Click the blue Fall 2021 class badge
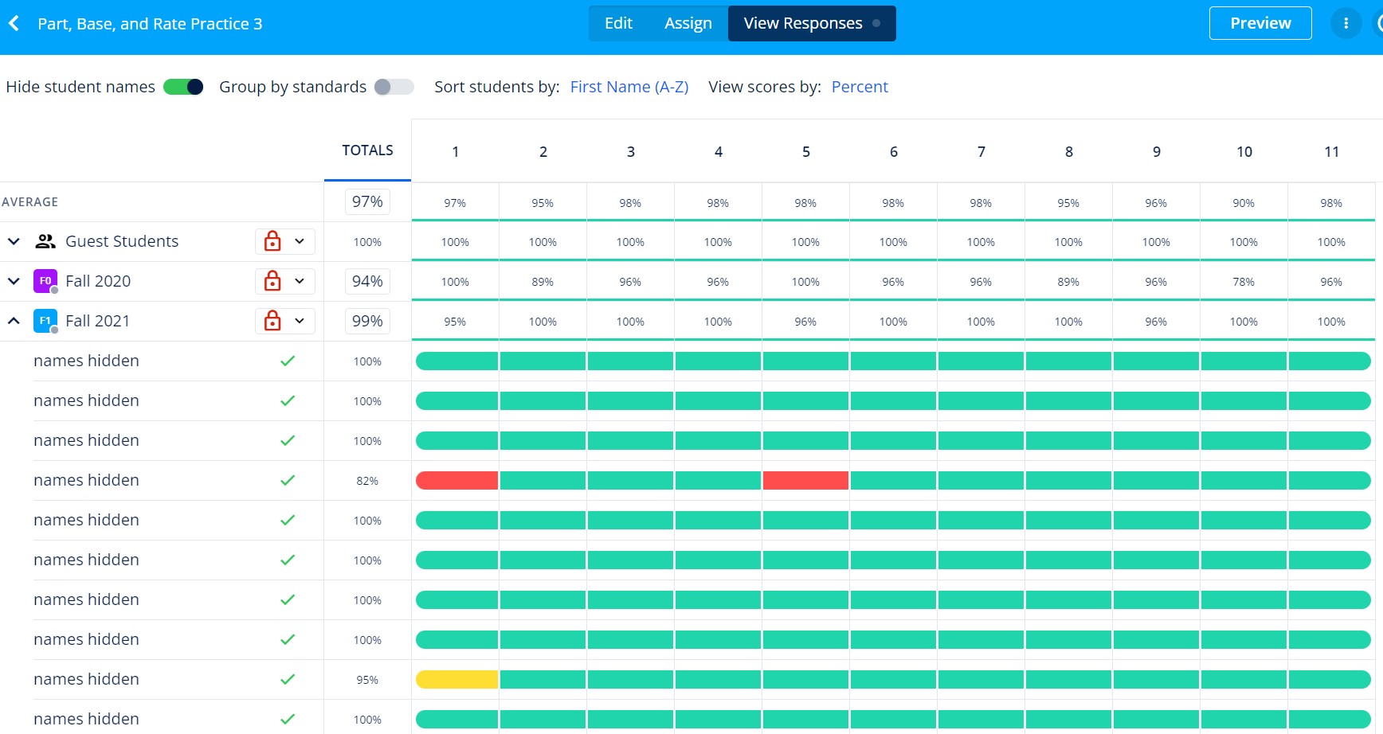This screenshot has width=1383, height=734. (45, 321)
